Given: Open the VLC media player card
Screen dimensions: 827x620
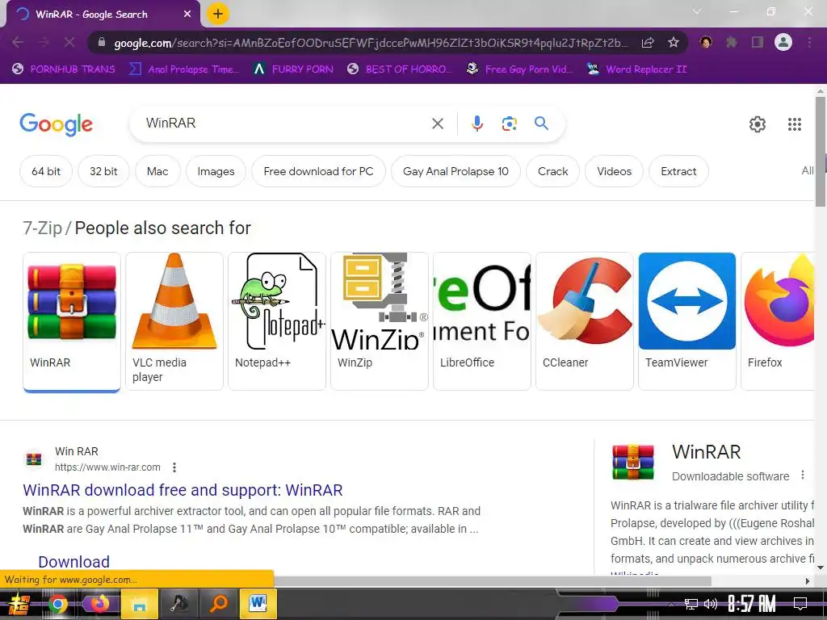Looking at the screenshot, I should click(x=174, y=321).
